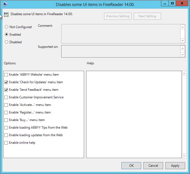This screenshot has height=174, width=190.
Task: Enable loading updates from the Web
Action: 6,135
